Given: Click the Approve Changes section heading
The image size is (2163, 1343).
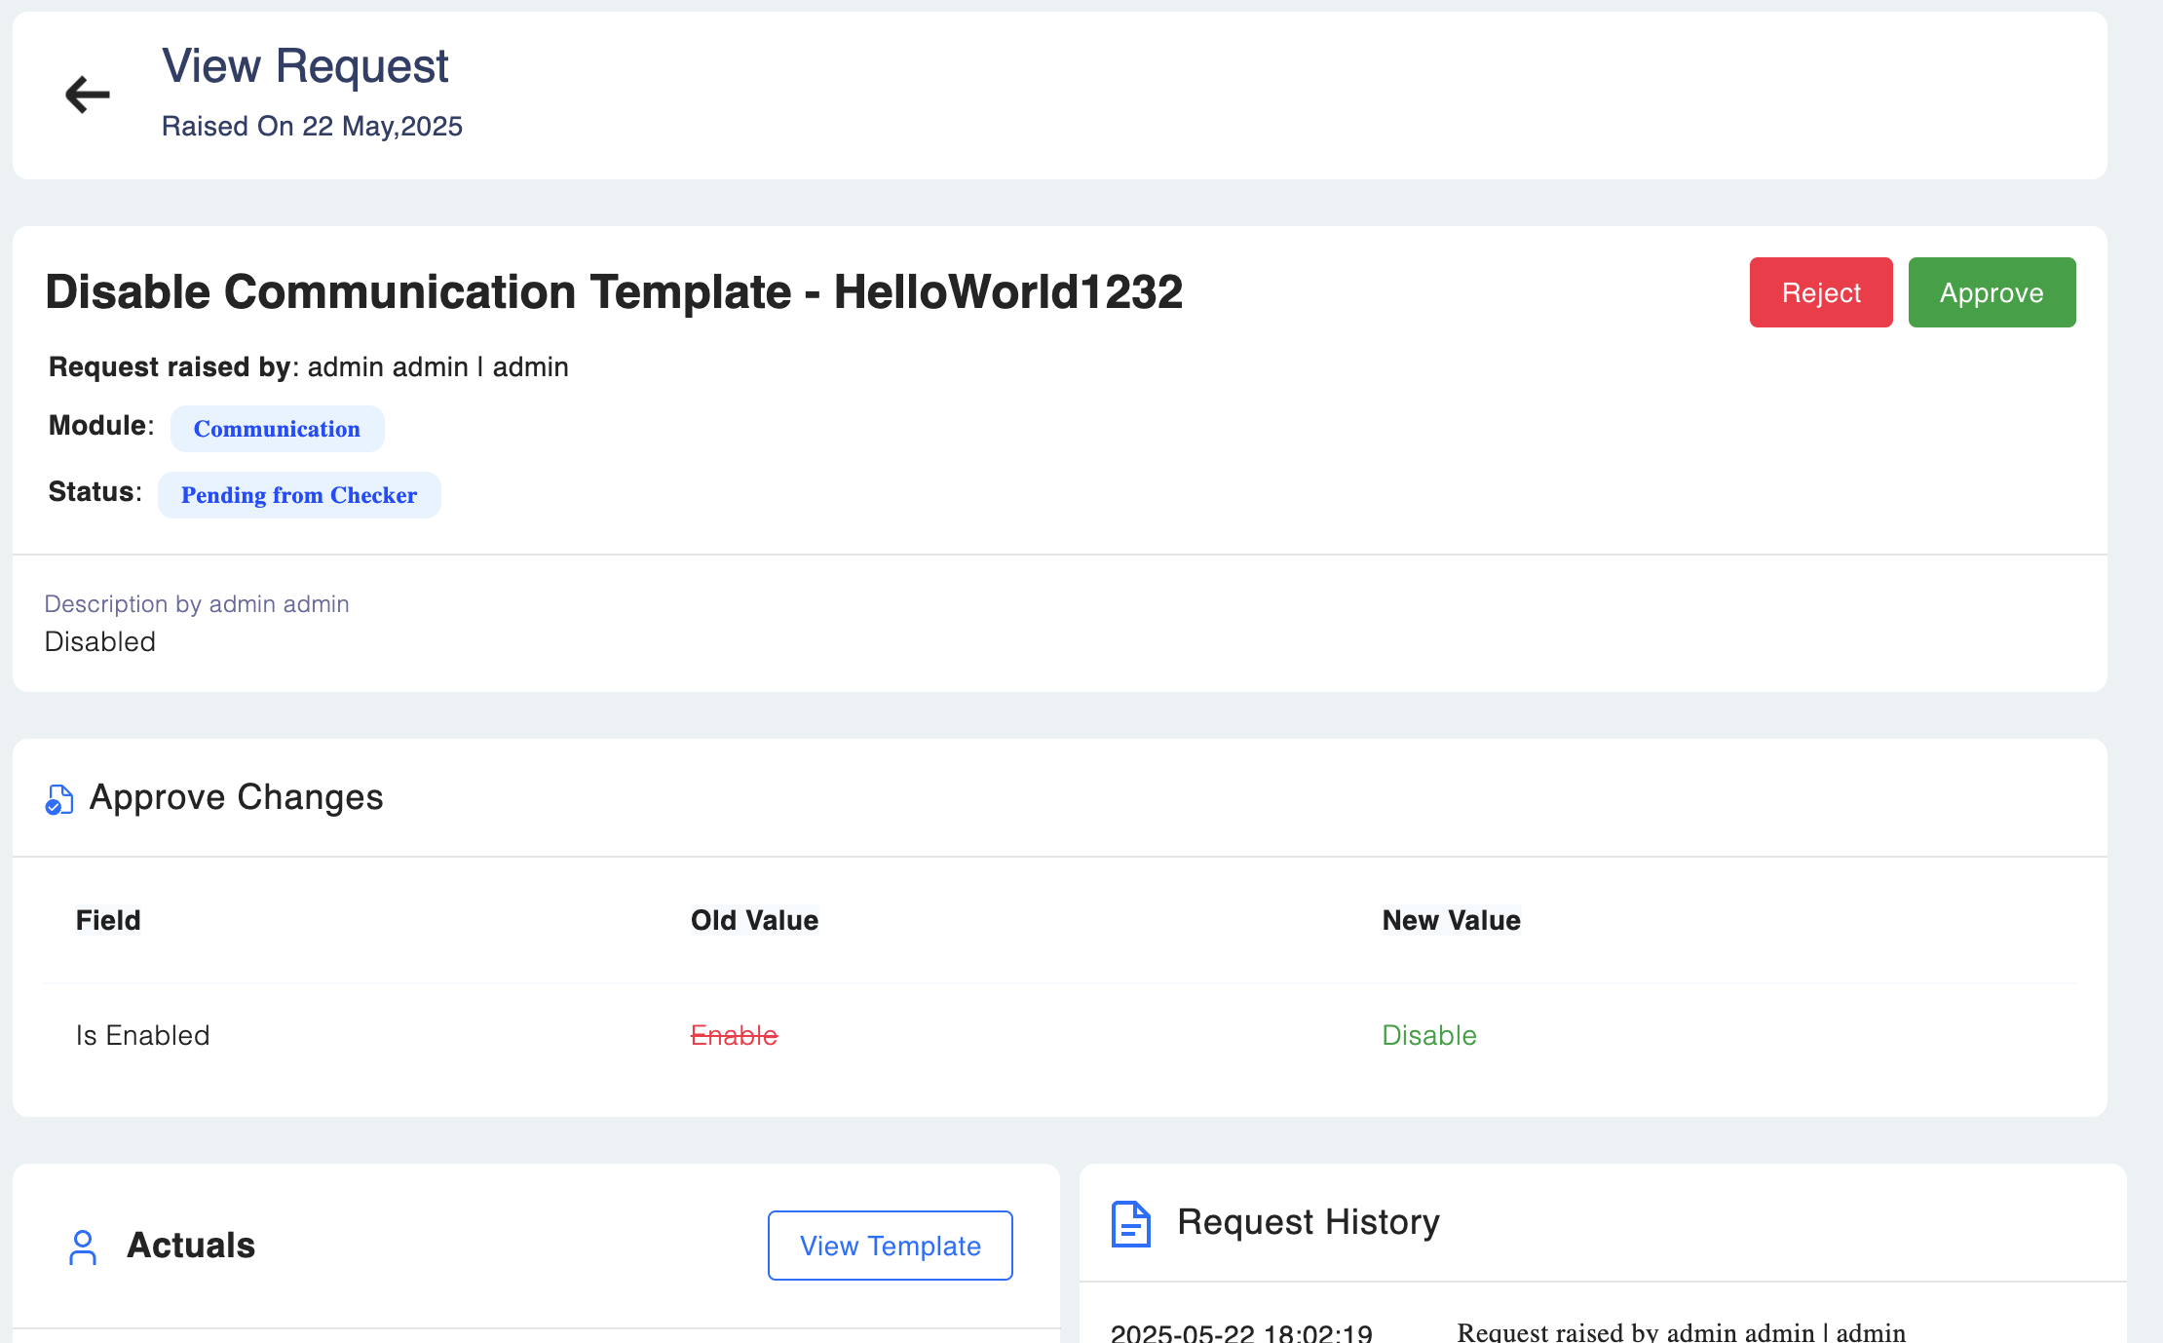Looking at the screenshot, I should click(236, 797).
